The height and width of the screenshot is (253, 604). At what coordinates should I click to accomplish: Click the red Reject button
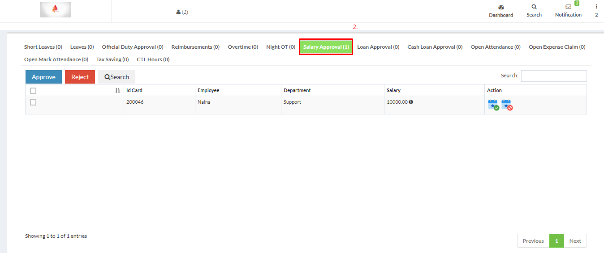point(80,77)
